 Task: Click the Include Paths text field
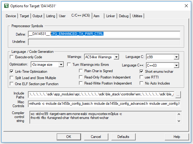101,94
